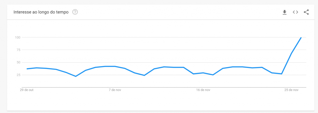Download the chart data via download icon

tap(284, 12)
